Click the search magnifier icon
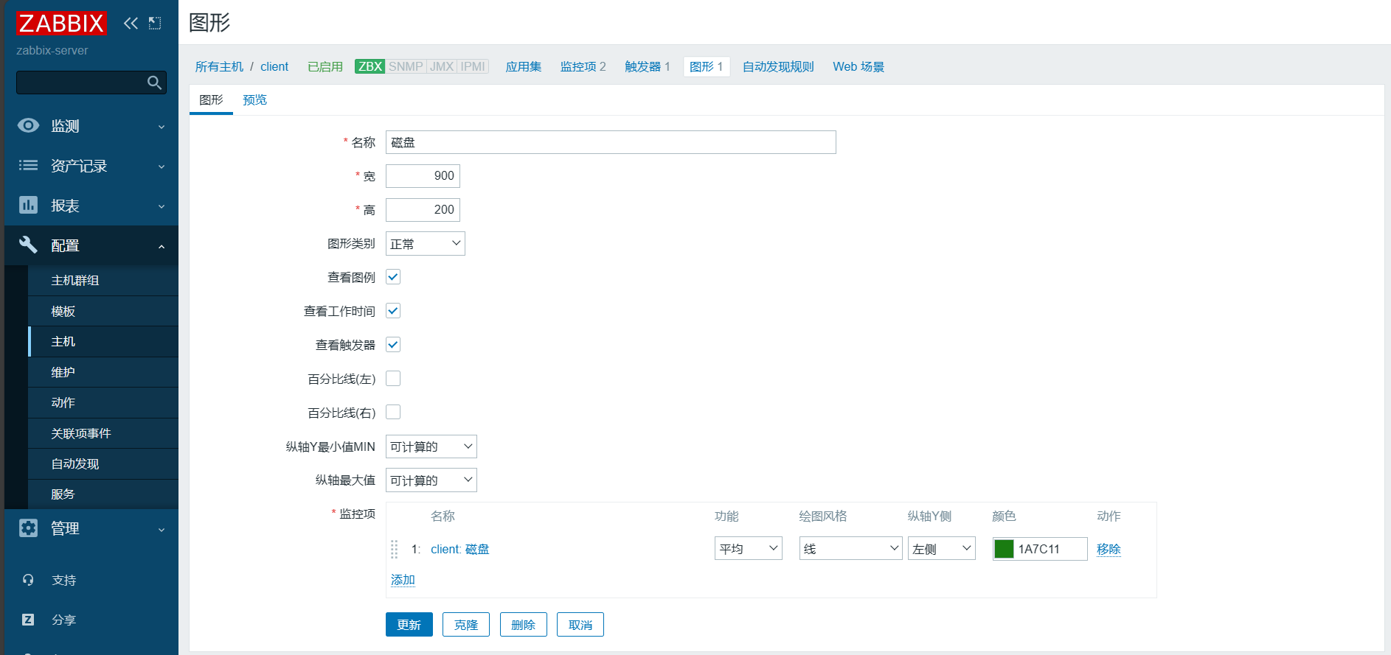The image size is (1391, 655). point(154,83)
